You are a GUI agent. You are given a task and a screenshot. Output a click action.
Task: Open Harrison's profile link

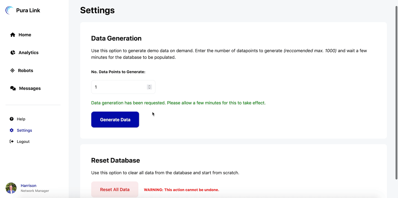click(x=28, y=185)
